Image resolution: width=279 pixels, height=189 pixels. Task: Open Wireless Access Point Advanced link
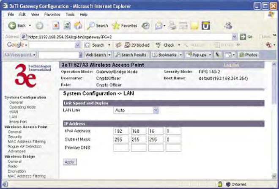(17, 151)
